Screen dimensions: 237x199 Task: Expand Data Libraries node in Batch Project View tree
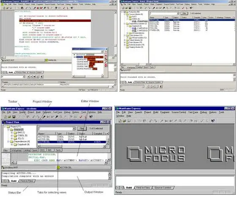tap(125, 43)
